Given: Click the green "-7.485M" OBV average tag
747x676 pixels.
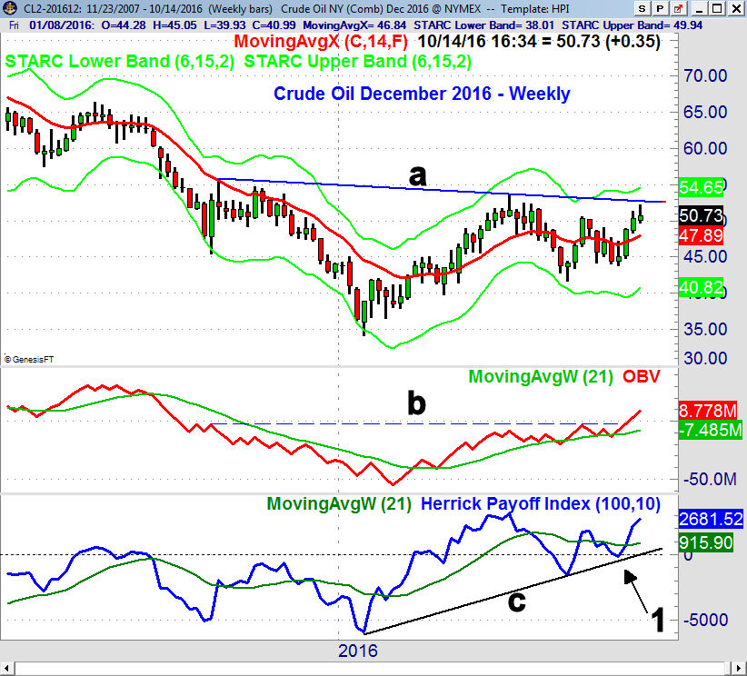Looking at the screenshot, I should [x=711, y=430].
